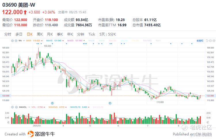Open MA indicator settings gear

click(x=12, y=41)
